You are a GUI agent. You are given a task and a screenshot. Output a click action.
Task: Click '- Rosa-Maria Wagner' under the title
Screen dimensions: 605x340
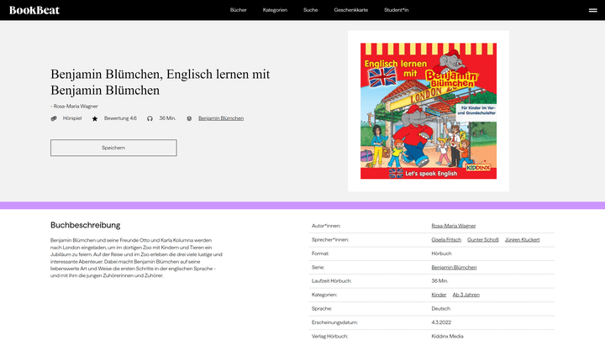(74, 106)
